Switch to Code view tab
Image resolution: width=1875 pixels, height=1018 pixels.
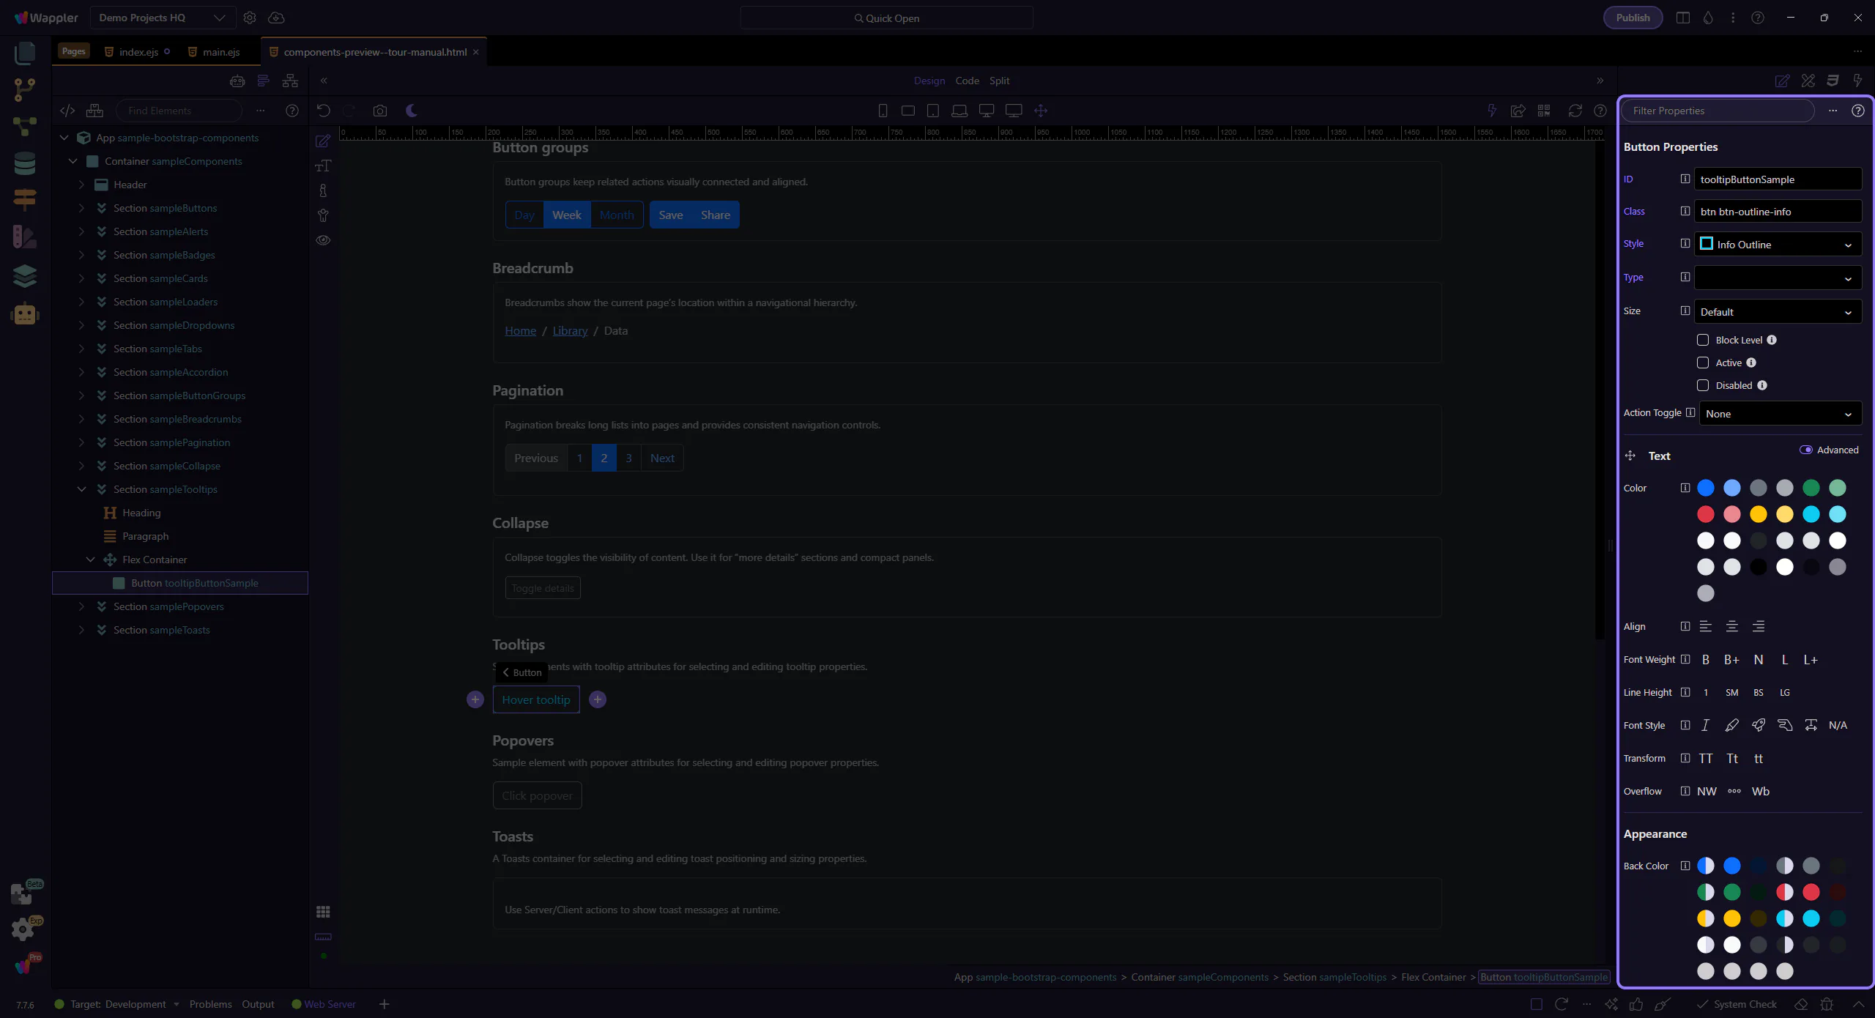coord(967,81)
